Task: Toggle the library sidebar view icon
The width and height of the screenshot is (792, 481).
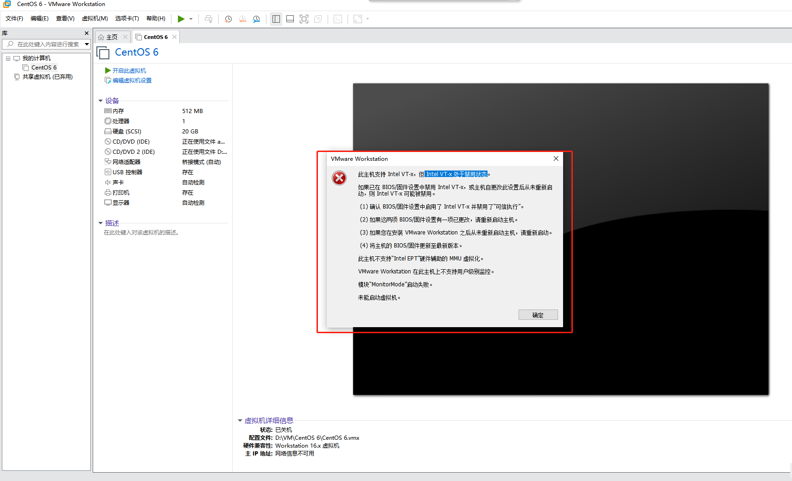Action: (x=276, y=19)
